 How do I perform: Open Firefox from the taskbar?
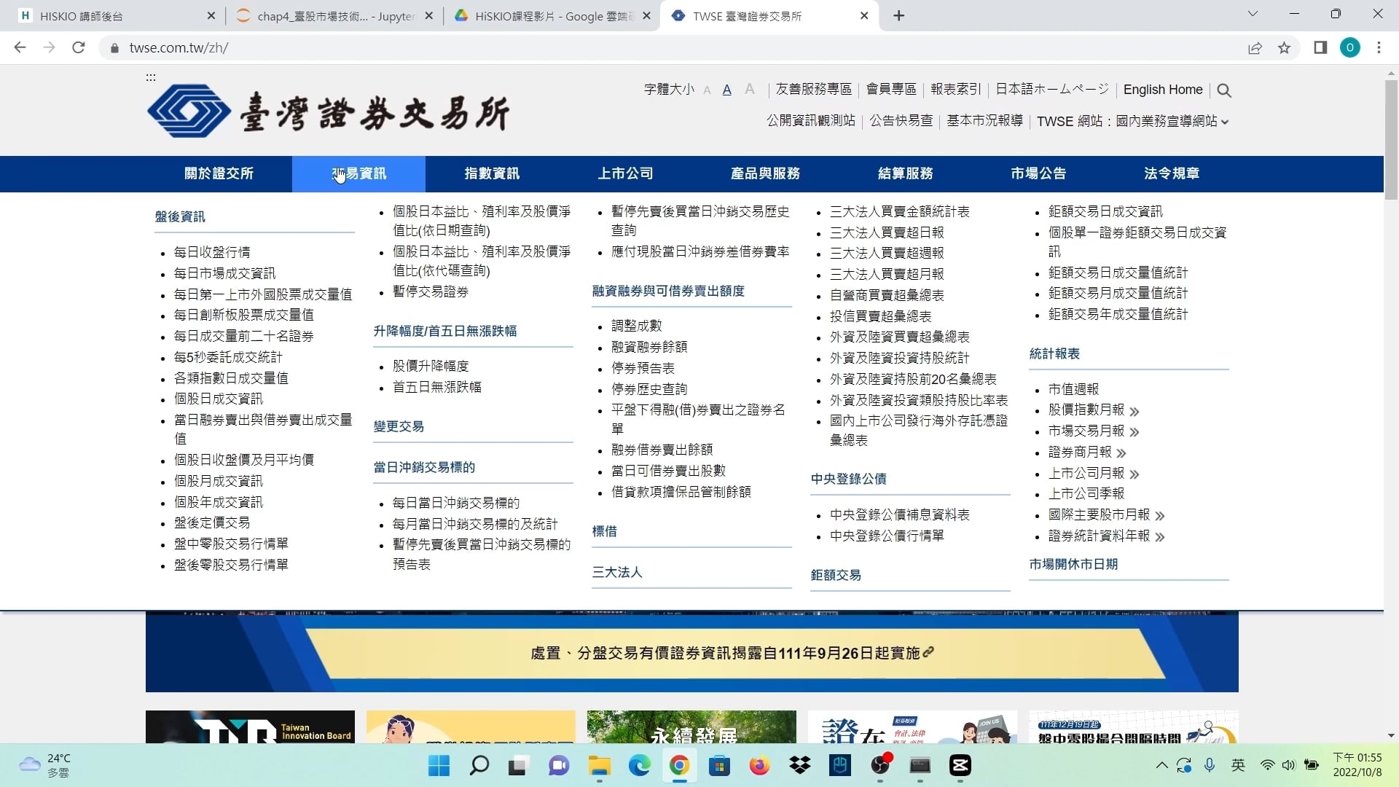[x=759, y=766]
